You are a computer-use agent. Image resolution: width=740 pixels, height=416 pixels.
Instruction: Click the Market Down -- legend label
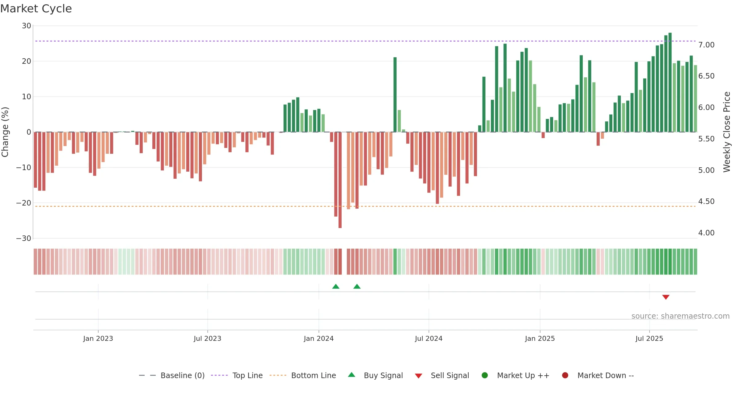[606, 375]
